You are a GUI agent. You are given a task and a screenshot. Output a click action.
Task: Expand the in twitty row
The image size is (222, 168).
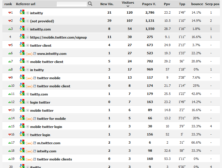point(28,70)
